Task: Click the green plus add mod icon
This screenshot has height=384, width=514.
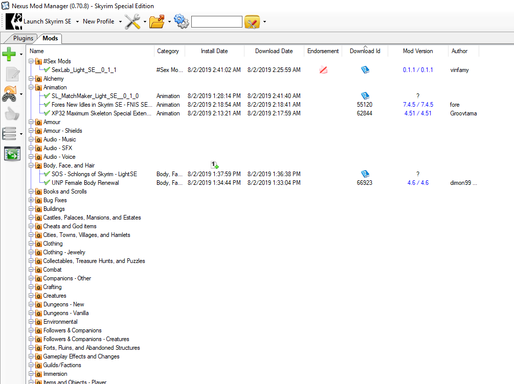Action: pyautogui.click(x=9, y=54)
